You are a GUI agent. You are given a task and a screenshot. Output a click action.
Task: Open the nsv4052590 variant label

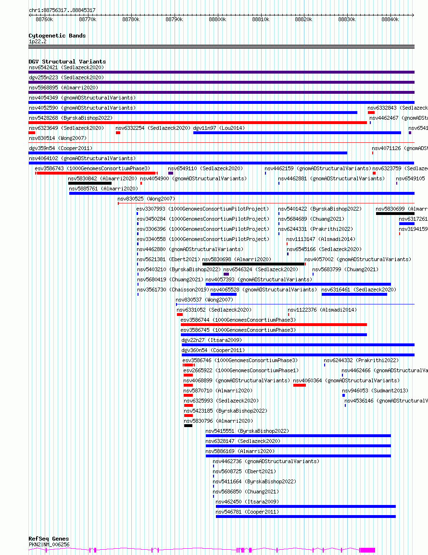[x=82, y=108]
